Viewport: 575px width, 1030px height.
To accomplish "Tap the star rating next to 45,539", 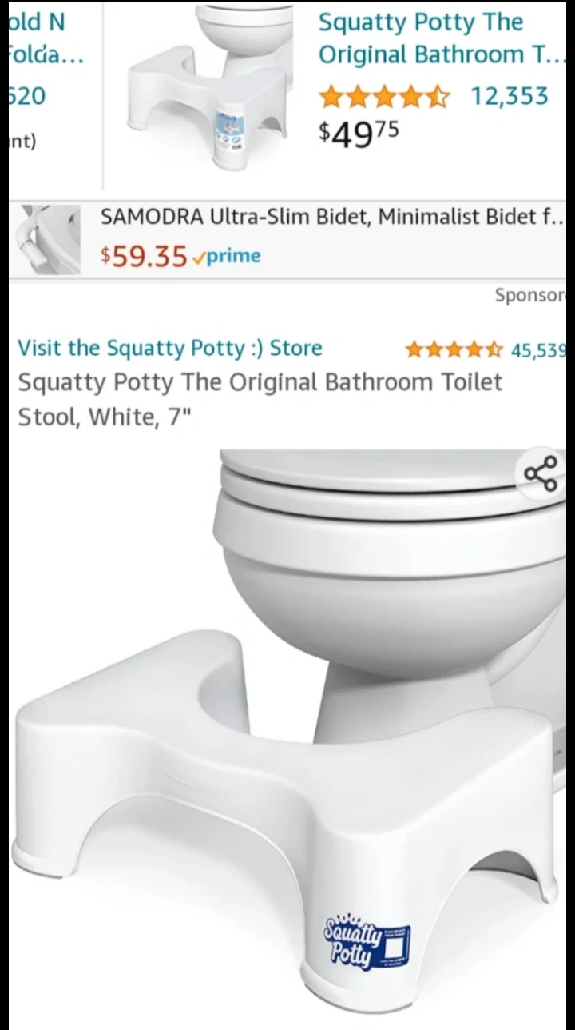I will pos(454,349).
